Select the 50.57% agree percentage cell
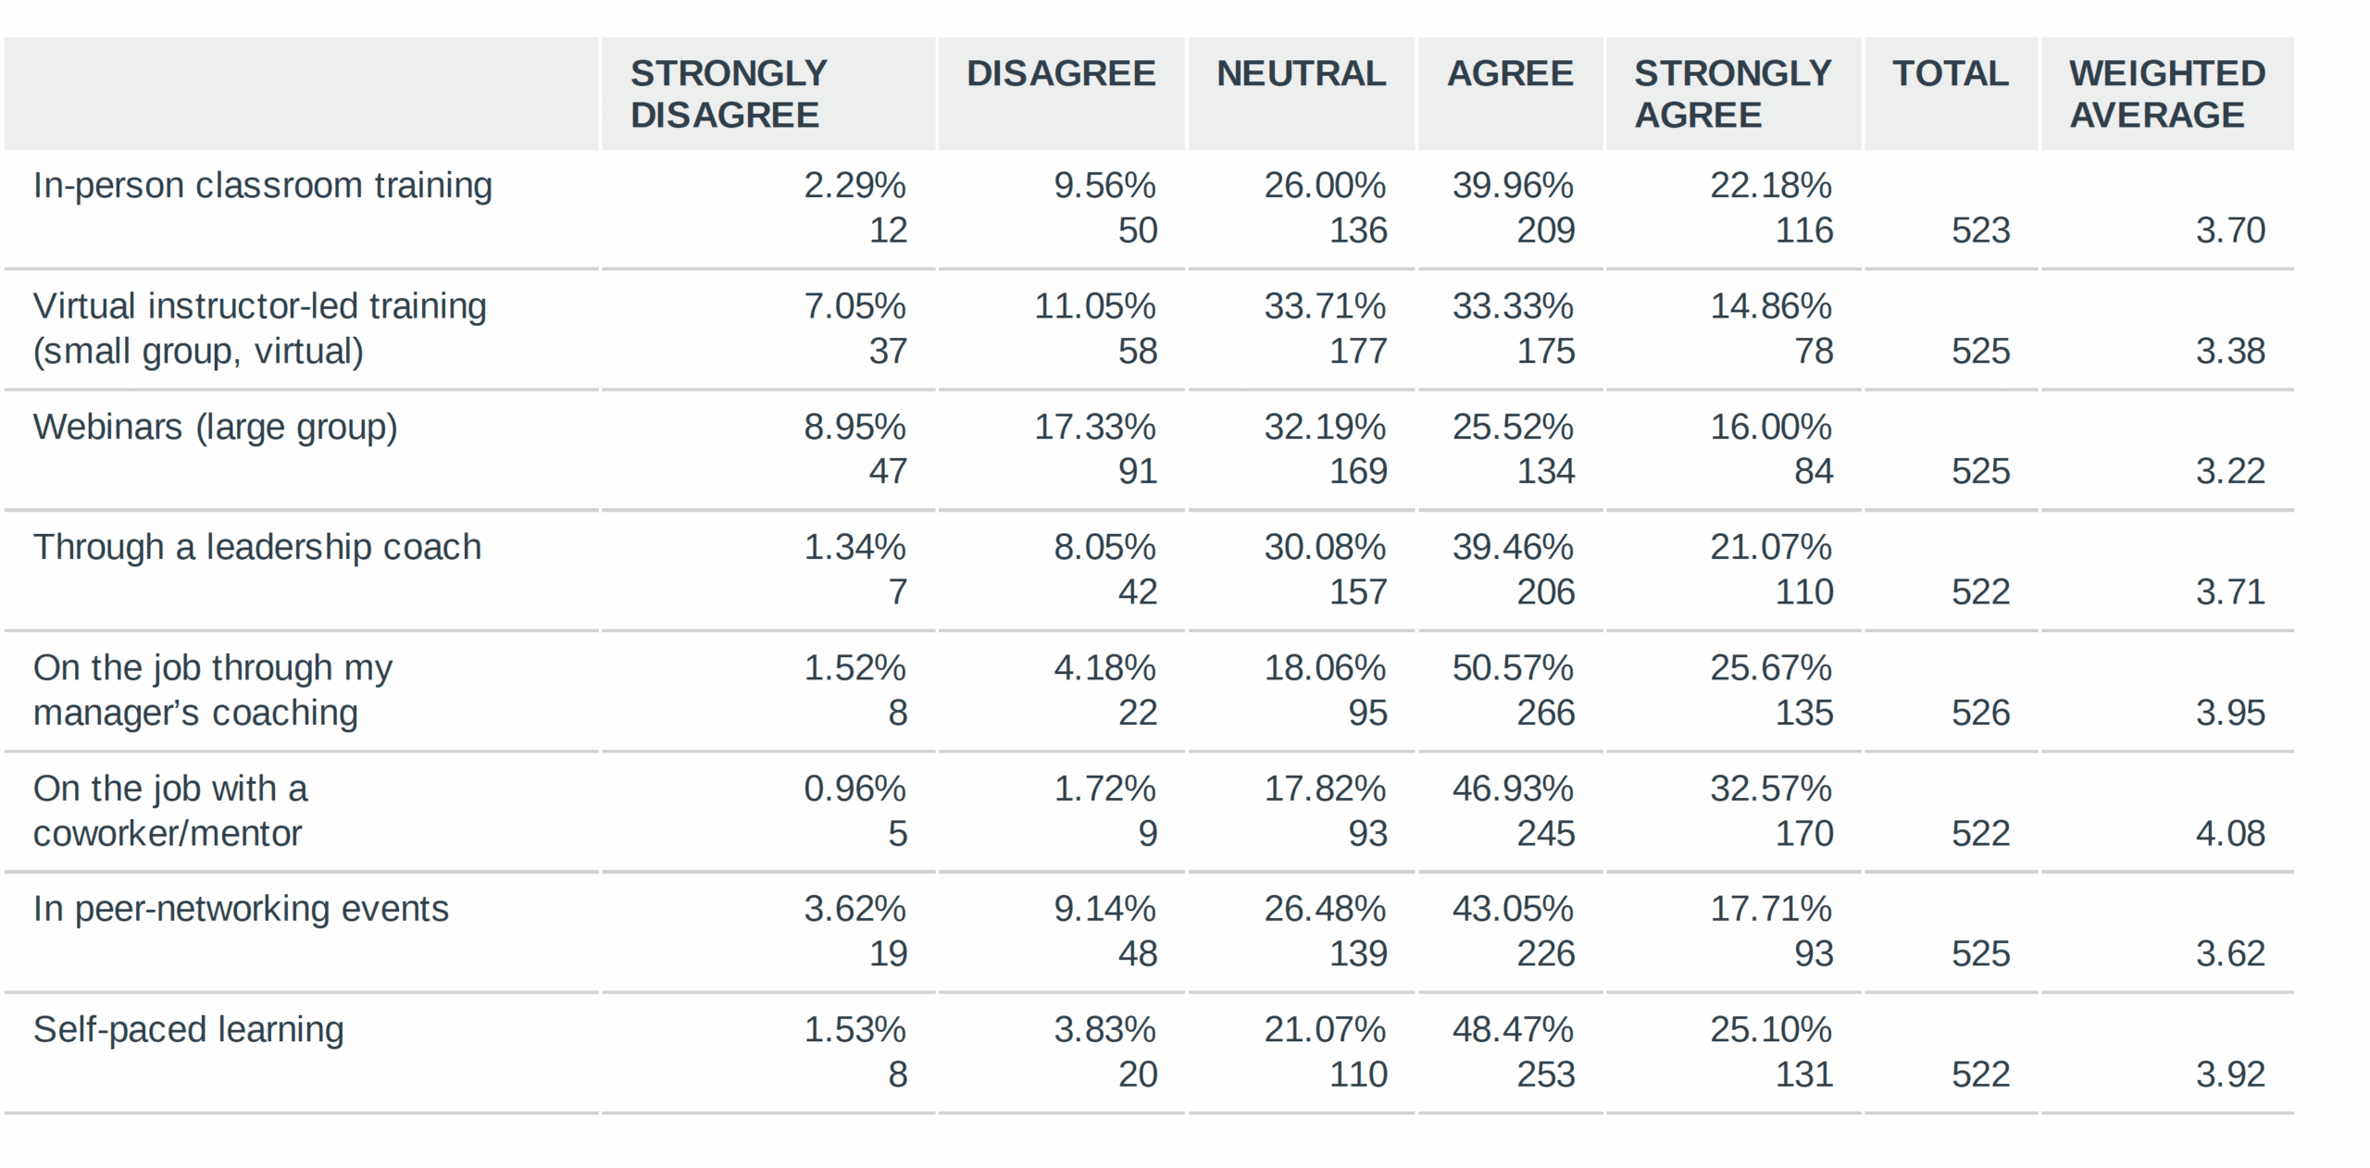This screenshot has height=1168, width=2370. click(1512, 668)
